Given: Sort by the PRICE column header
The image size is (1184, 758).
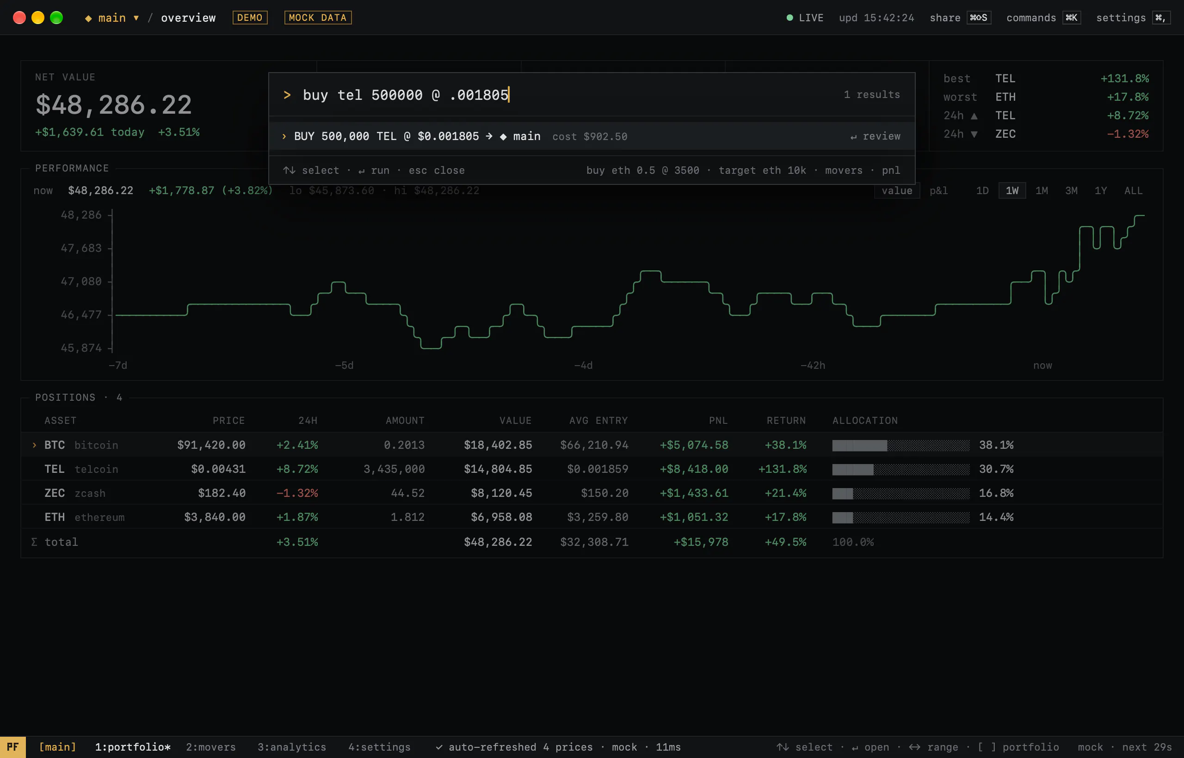Looking at the screenshot, I should pos(228,421).
